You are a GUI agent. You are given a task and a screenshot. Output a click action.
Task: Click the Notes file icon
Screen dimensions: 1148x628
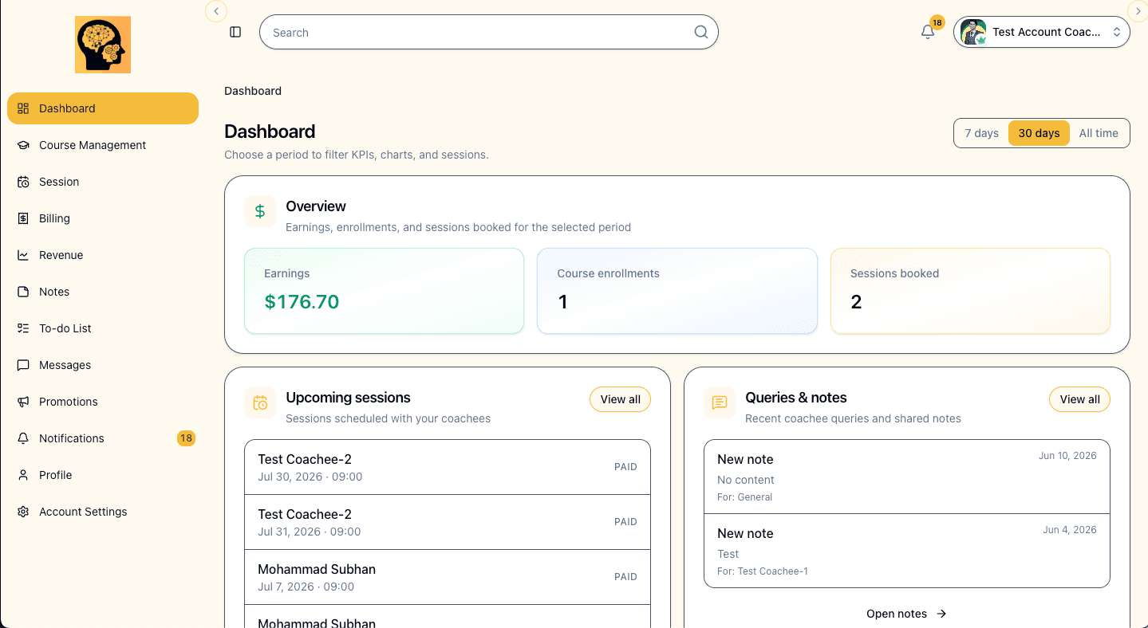tap(23, 292)
